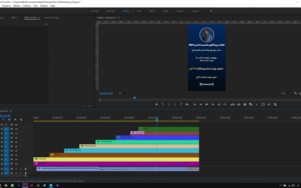Open the Sequence menu
Viewport: 301px width, 188px height.
6,6
